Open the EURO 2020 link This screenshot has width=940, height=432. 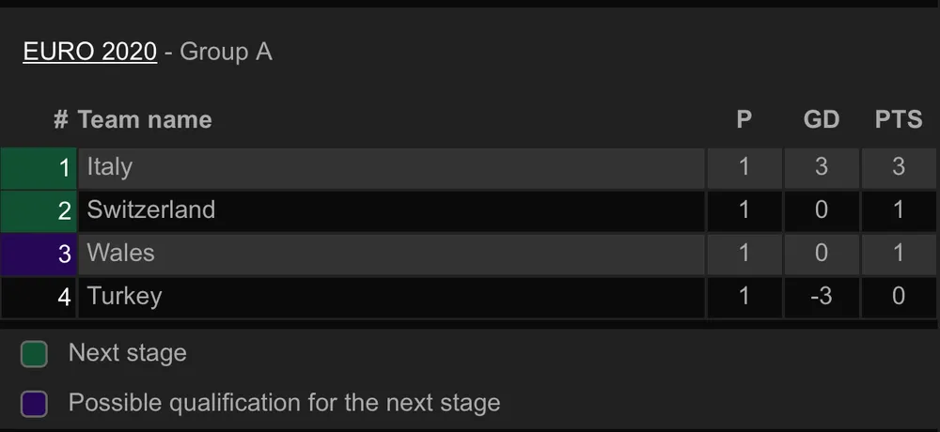pos(89,52)
